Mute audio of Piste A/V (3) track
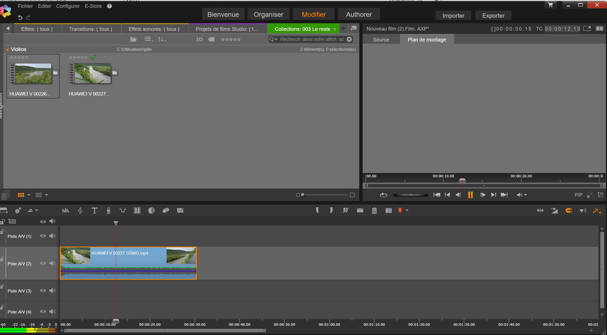Image resolution: width=607 pixels, height=335 pixels. click(52, 290)
